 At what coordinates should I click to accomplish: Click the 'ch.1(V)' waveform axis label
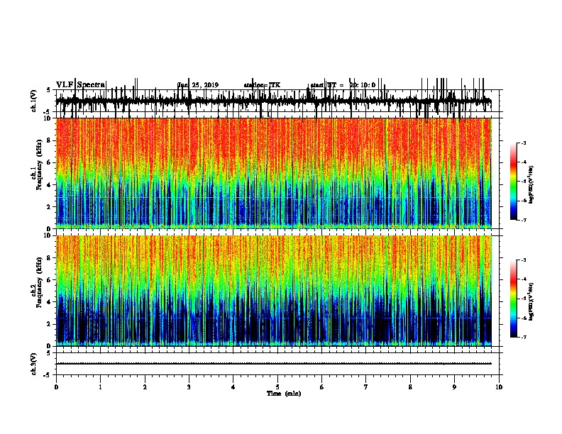point(34,101)
